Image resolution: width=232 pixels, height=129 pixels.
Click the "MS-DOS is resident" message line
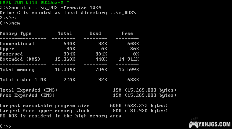pos(62,116)
